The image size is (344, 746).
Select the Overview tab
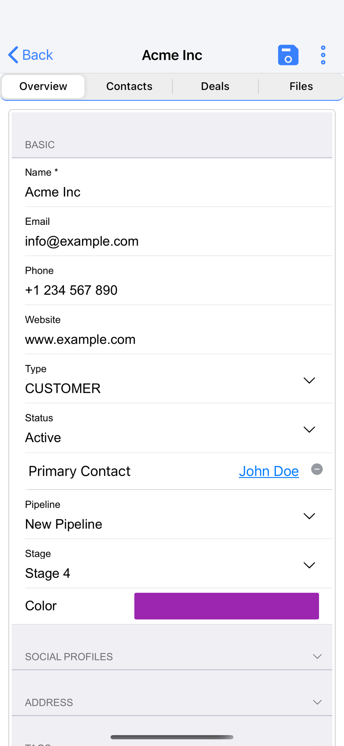click(x=43, y=86)
